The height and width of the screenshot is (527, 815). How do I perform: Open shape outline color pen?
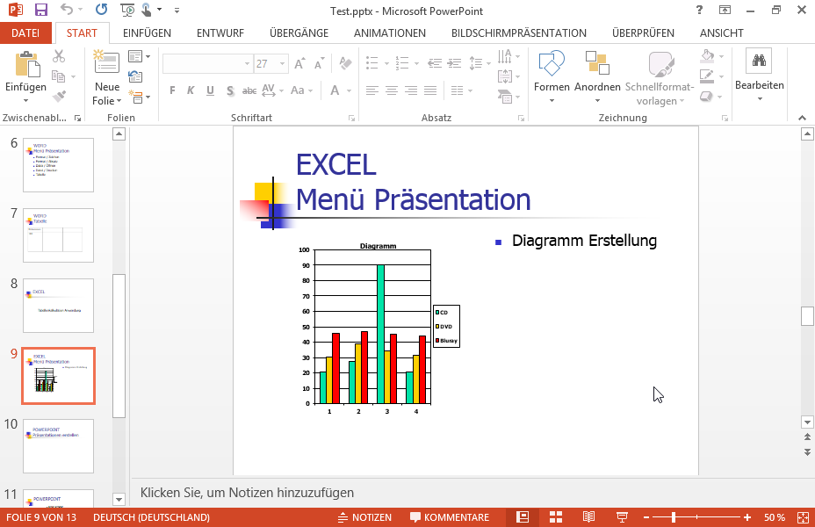(707, 76)
